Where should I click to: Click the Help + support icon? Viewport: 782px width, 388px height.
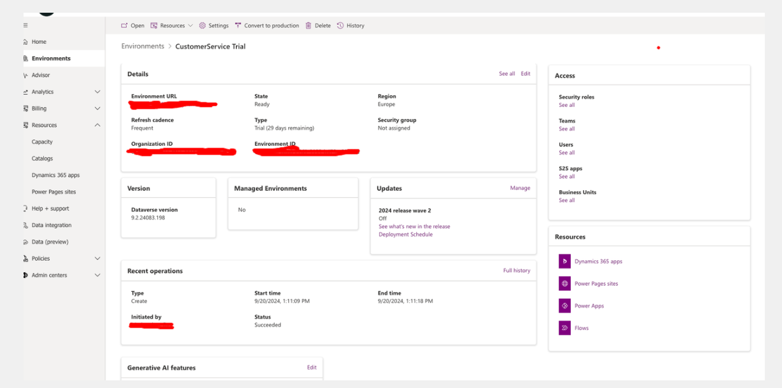[25, 209]
